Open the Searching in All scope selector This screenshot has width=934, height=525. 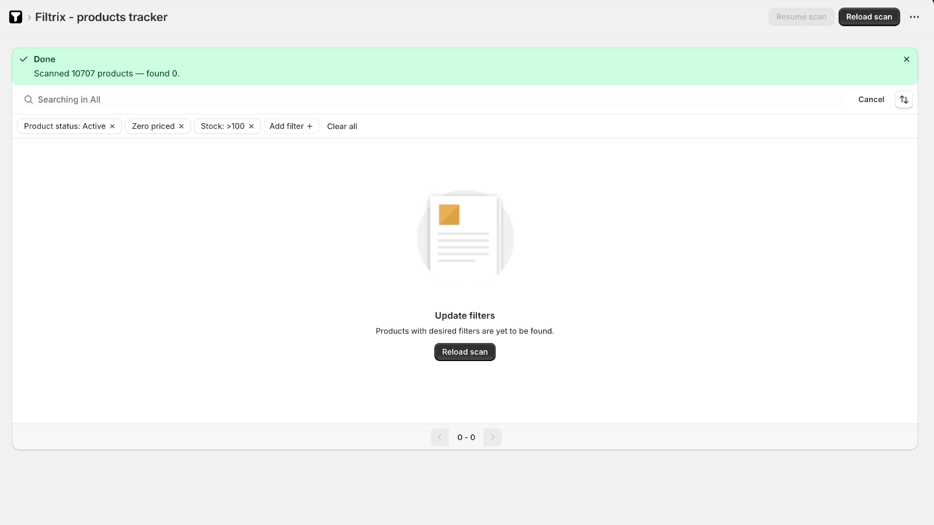pyautogui.click(x=68, y=100)
